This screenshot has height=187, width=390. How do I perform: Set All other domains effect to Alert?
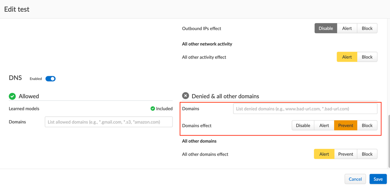pyautogui.click(x=324, y=154)
